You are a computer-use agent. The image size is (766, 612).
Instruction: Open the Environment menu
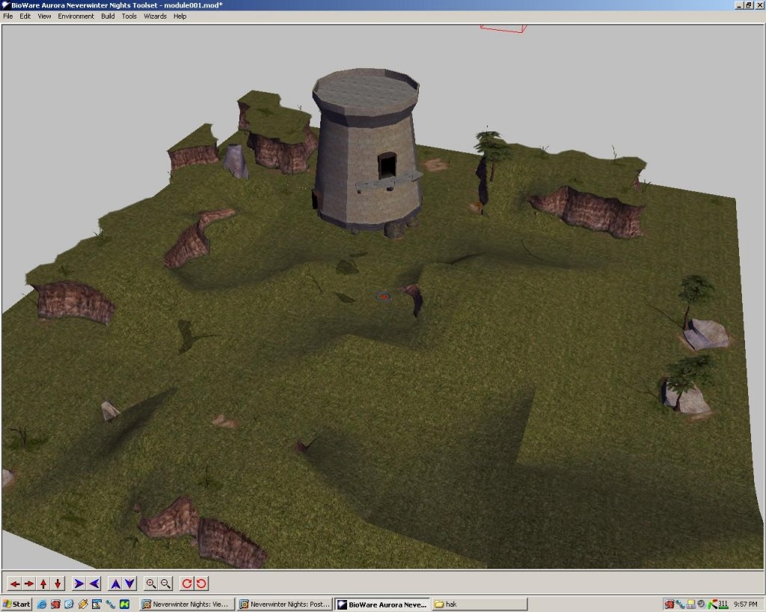[x=75, y=16]
